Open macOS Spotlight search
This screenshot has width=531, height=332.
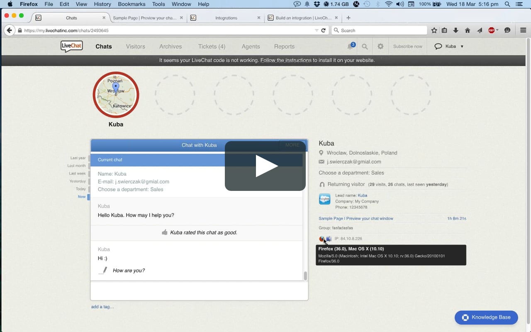507,4
